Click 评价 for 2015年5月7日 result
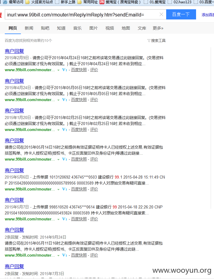The width and height of the screenshot is (214, 279). [x=94, y=219]
